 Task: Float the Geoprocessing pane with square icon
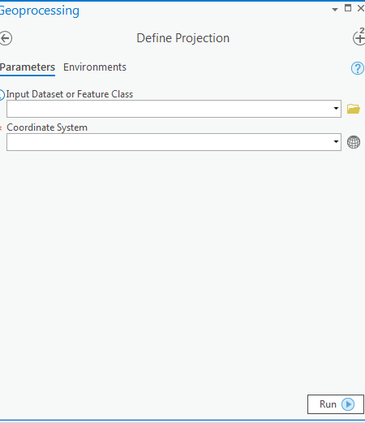click(348, 8)
